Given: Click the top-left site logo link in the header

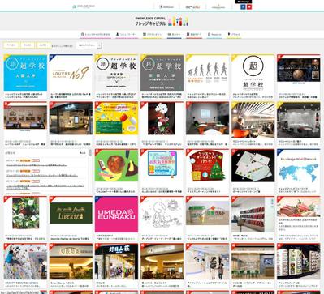Looking at the screenshot, I should pyautogui.click(x=84, y=6).
